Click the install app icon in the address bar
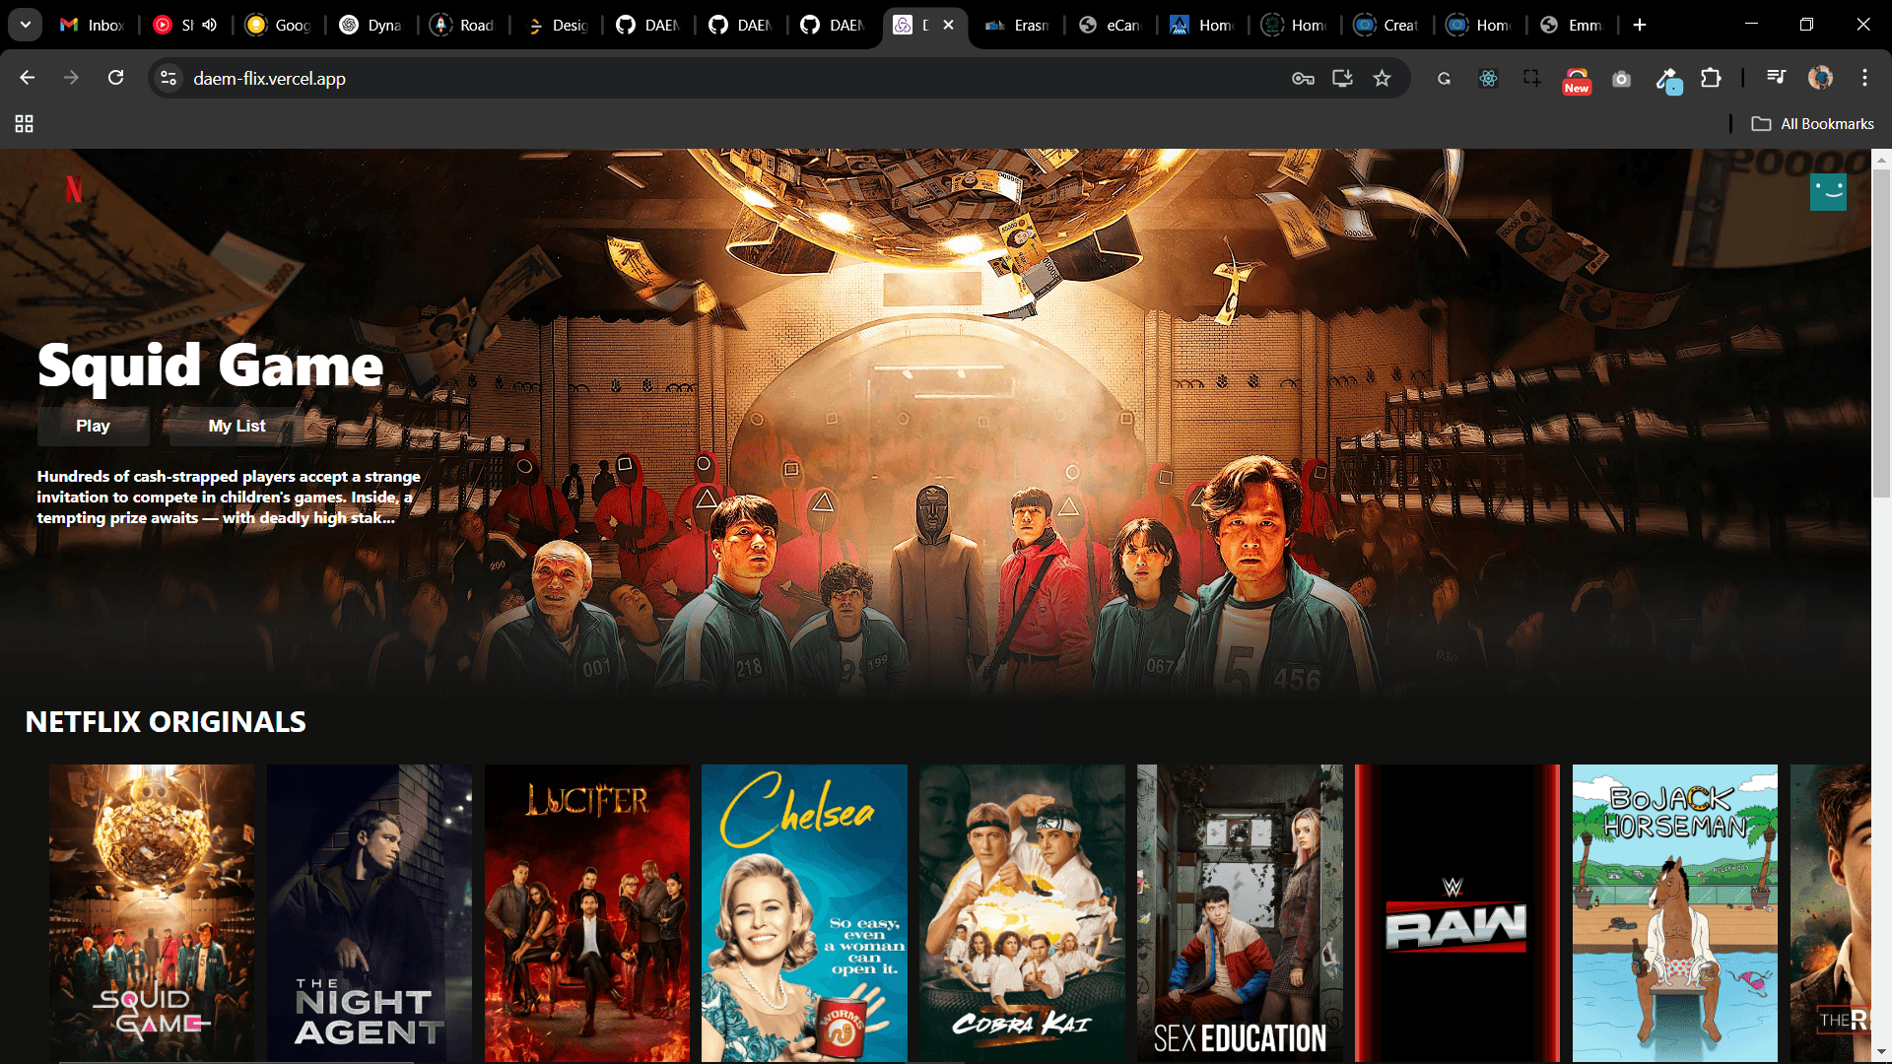Screen dimensions: 1892x1064 [x=1342, y=79]
